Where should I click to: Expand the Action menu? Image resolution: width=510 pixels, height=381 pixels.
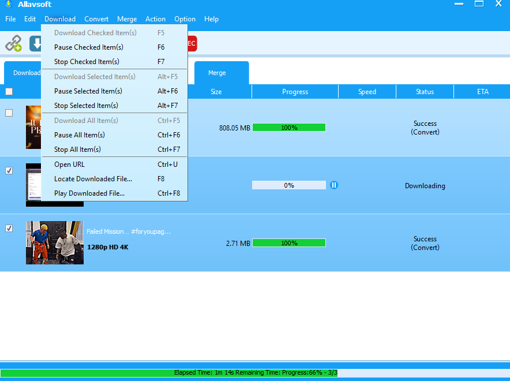pos(155,19)
